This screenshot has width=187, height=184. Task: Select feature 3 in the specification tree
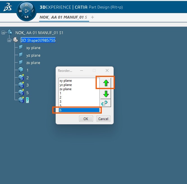(x=28, y=85)
